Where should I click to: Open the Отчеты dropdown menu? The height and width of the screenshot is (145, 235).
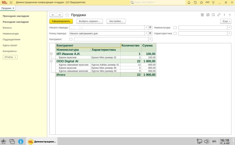(x=10, y=57)
